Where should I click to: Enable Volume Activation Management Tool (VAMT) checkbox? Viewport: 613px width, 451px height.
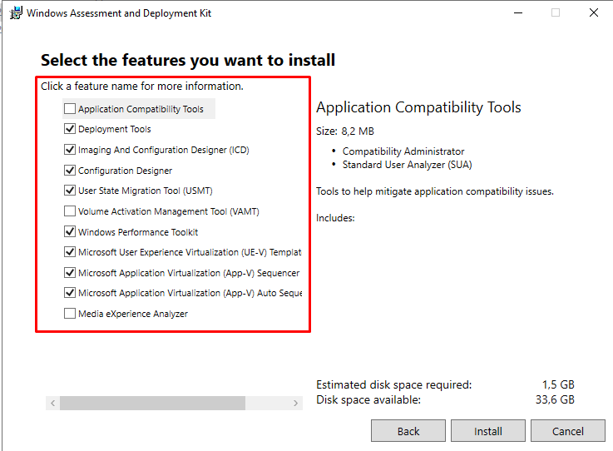coord(70,211)
